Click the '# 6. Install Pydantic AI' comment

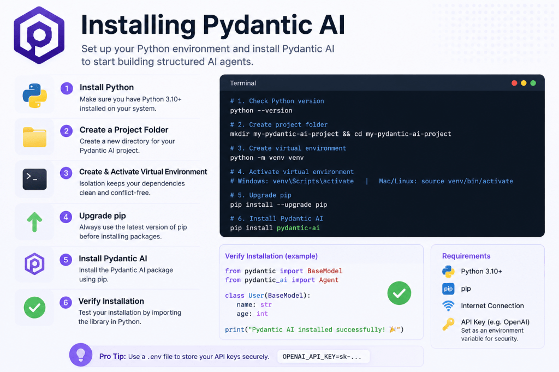click(276, 218)
